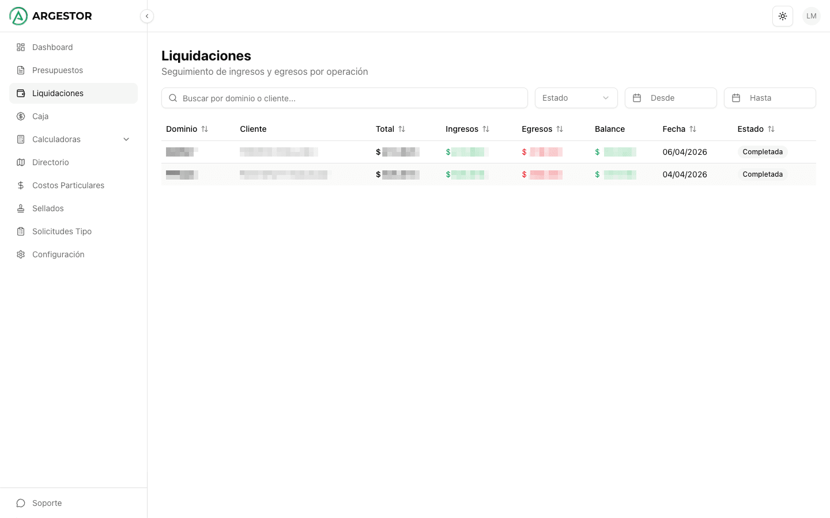This screenshot has width=830, height=518.
Task: Click the Argestor logo icon
Action: pyautogui.click(x=18, y=16)
